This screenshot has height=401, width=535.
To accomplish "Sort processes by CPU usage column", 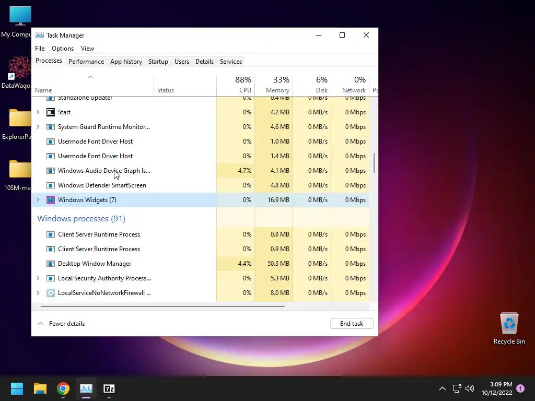I will click(236, 85).
